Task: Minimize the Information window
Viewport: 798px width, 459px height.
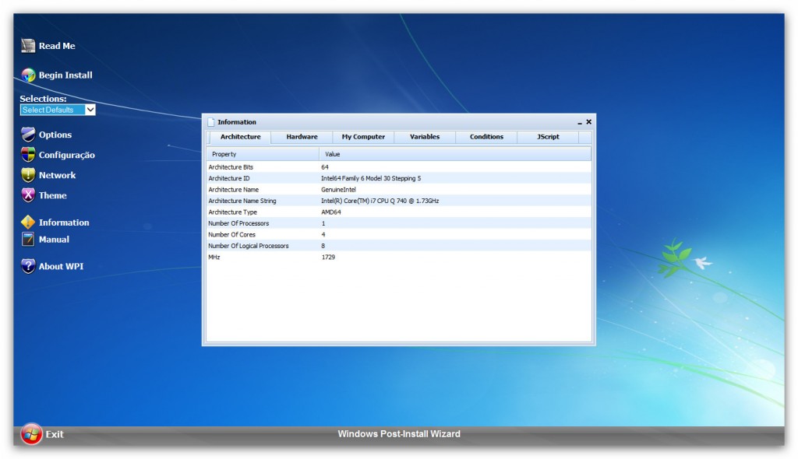Action: (580, 122)
